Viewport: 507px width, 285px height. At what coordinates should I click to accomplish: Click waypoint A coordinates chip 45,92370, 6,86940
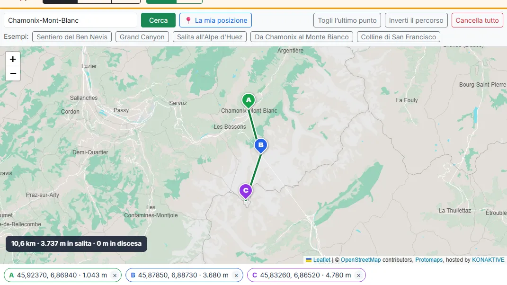(62, 276)
